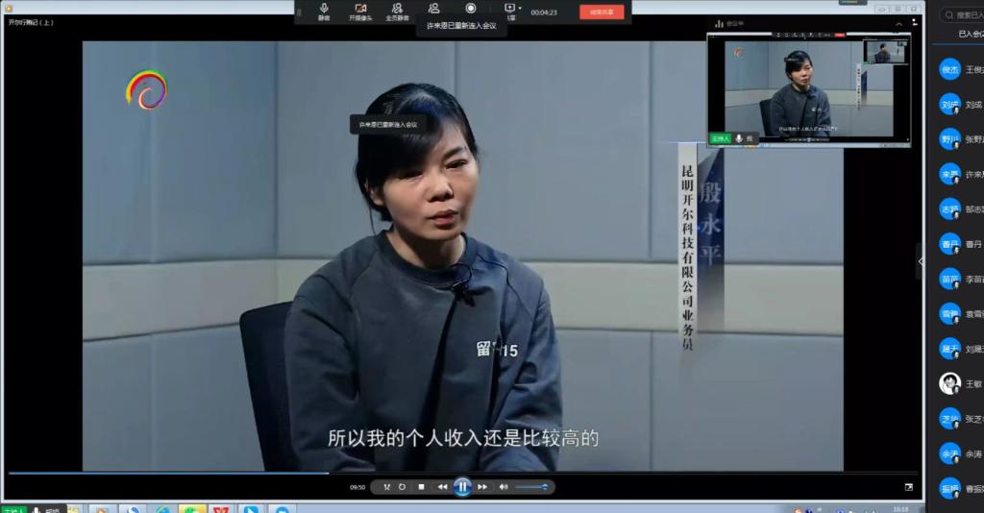The image size is (984, 513).
Task: Switch media player to full screen view
Action: [909, 487]
